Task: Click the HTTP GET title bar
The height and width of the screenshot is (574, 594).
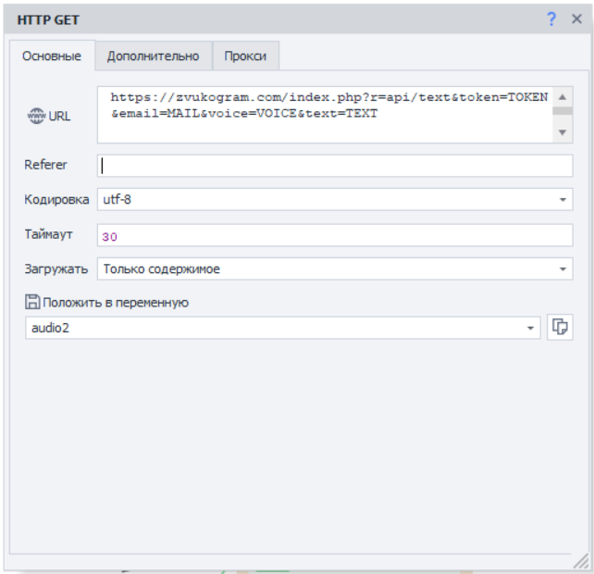Action: click(278, 19)
